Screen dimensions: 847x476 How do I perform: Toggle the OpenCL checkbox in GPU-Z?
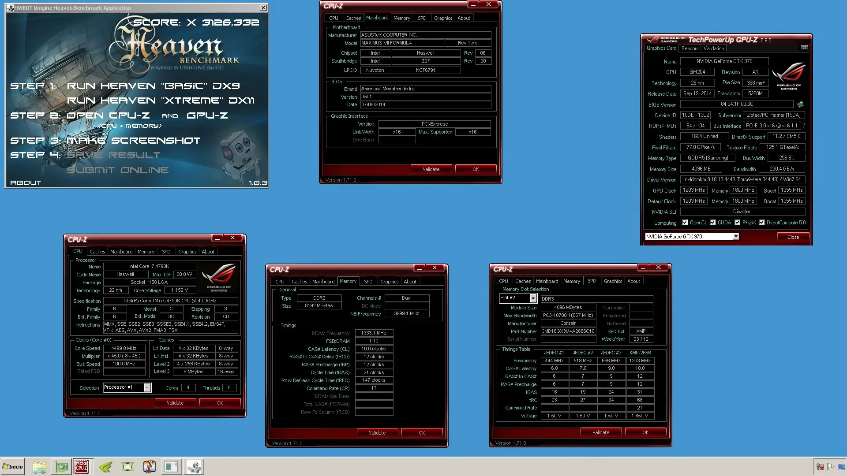(685, 223)
